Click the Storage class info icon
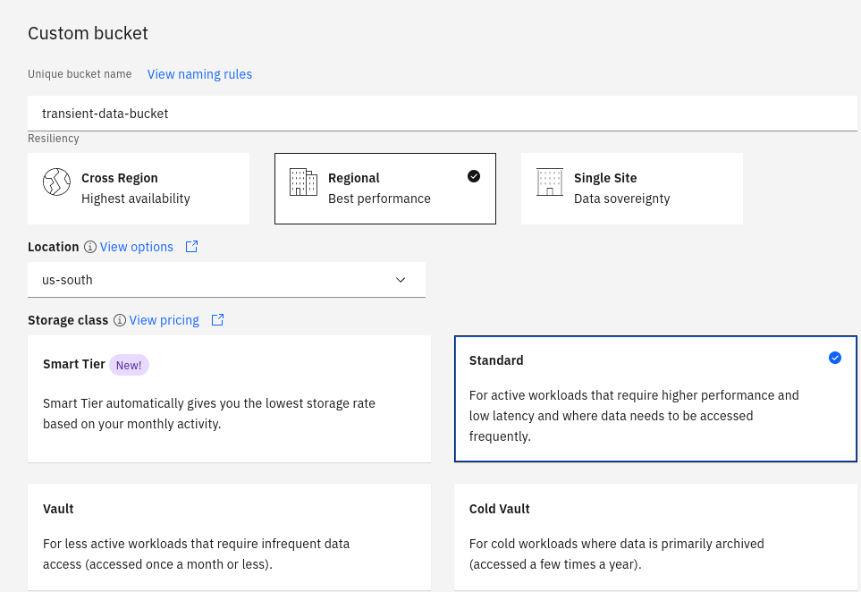Viewport: 861px width, 592px height. [x=119, y=320]
